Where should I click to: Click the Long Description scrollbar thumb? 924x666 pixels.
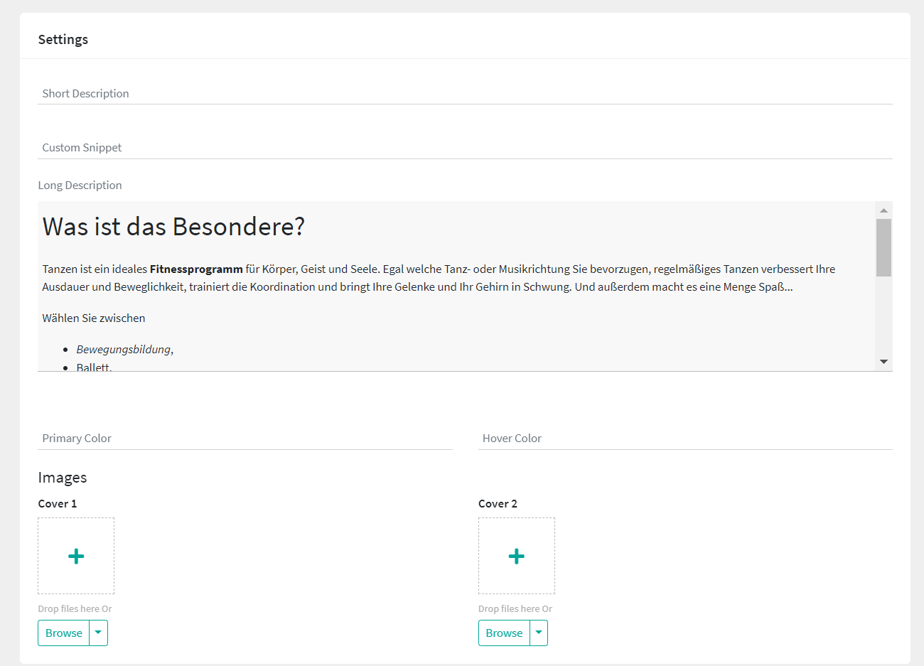point(883,247)
